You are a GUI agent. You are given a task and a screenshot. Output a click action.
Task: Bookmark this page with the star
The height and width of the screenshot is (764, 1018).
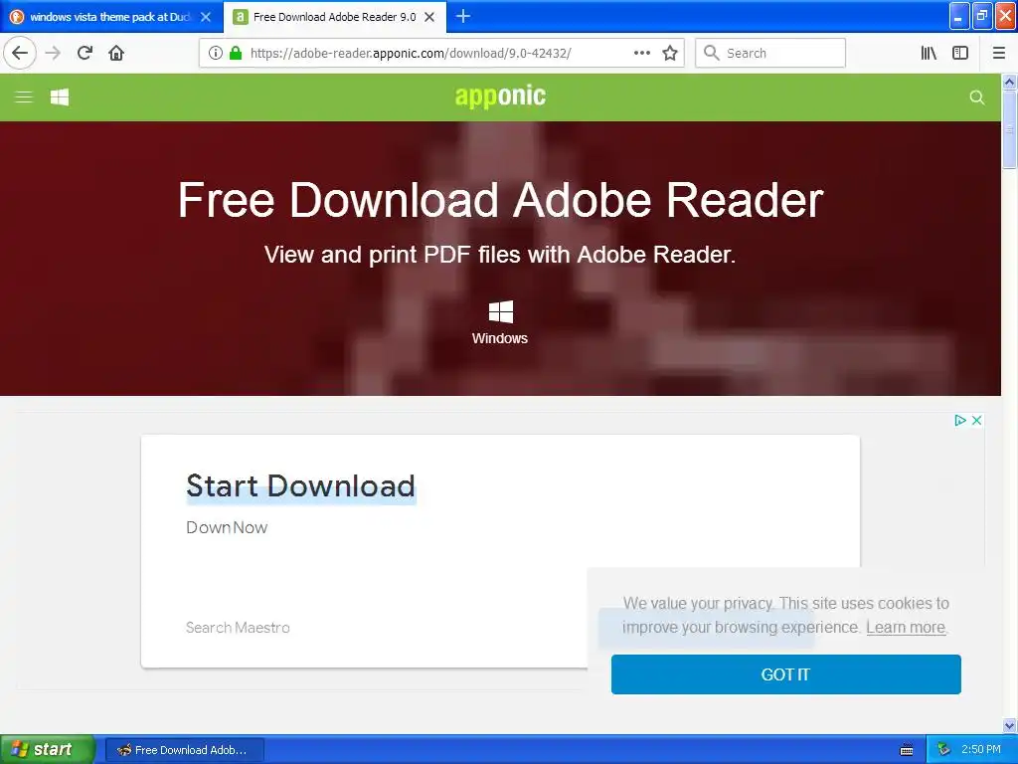click(x=670, y=53)
